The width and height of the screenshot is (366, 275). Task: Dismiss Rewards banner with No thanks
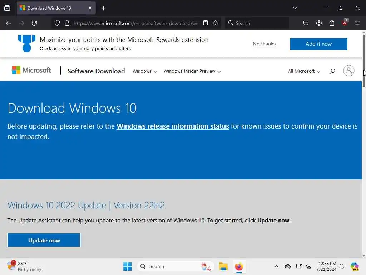pyautogui.click(x=264, y=44)
